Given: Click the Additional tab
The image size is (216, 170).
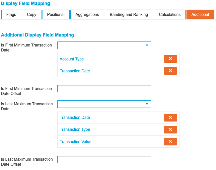Looking at the screenshot, I should coord(200,14).
